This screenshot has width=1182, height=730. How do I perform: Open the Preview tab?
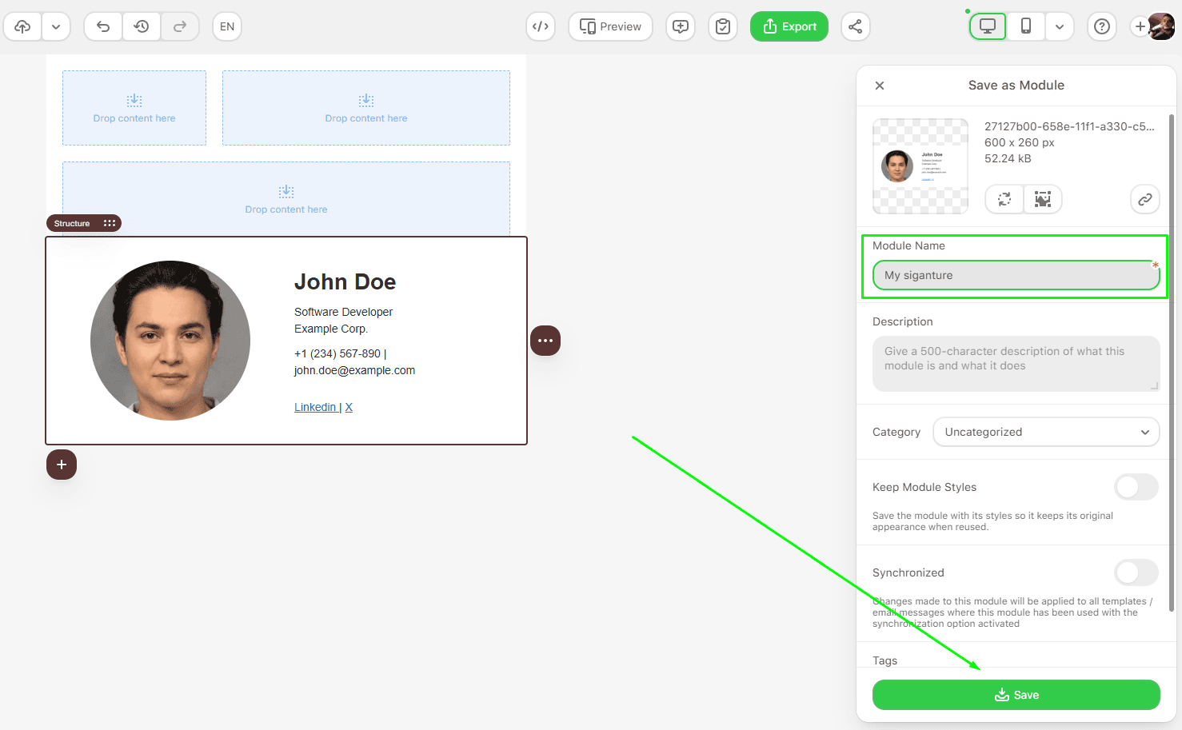coord(610,26)
